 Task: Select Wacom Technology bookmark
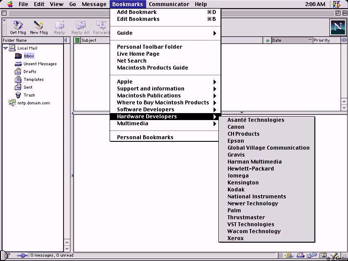[254, 231]
